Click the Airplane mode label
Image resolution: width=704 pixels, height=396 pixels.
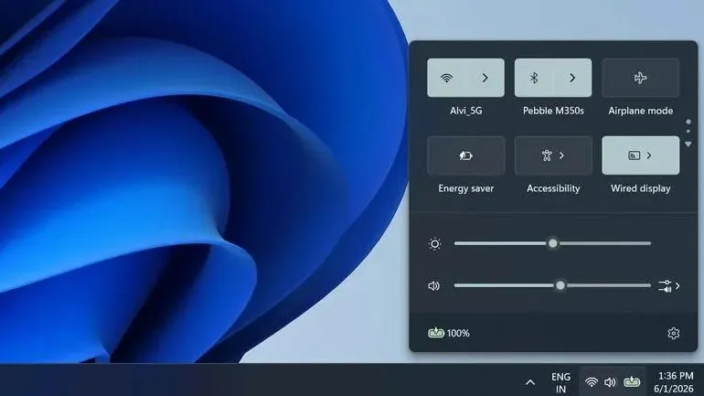tap(641, 111)
